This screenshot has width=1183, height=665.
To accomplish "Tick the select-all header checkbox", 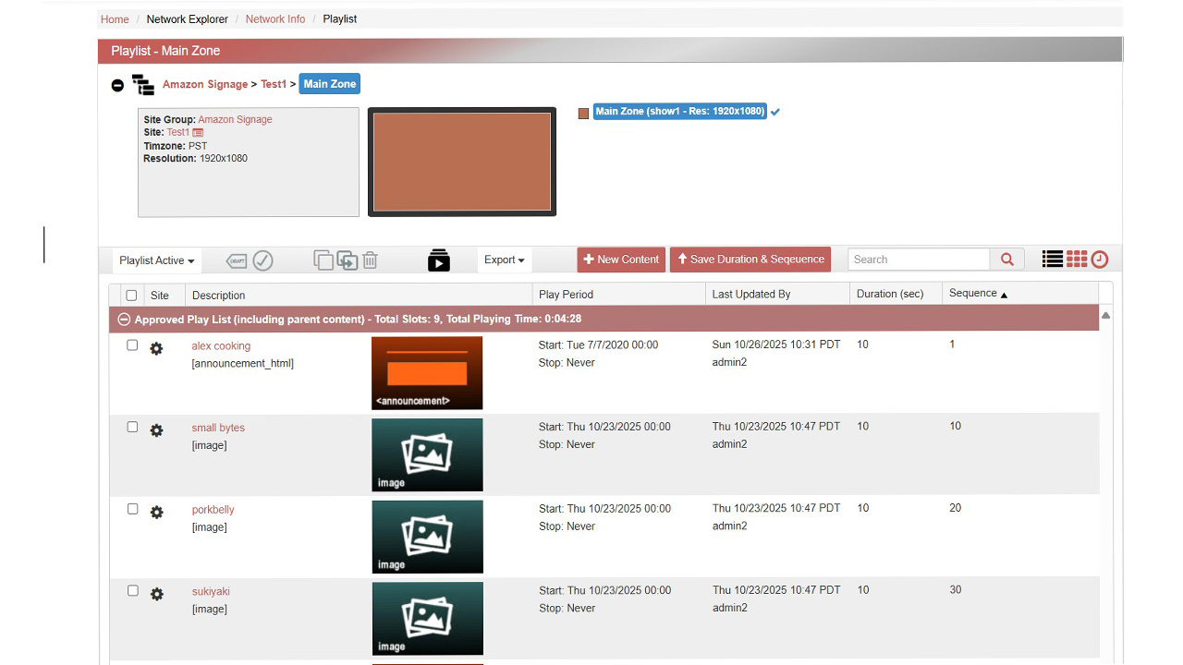I will 131,296.
